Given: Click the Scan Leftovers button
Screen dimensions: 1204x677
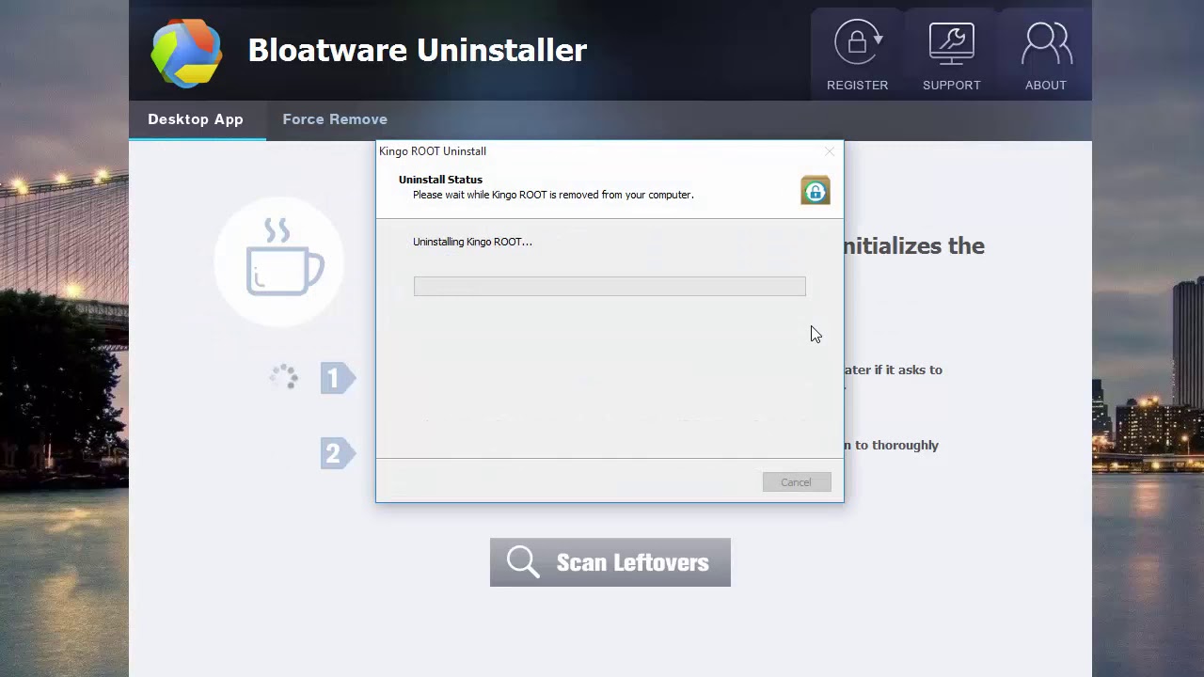Looking at the screenshot, I should 610,562.
